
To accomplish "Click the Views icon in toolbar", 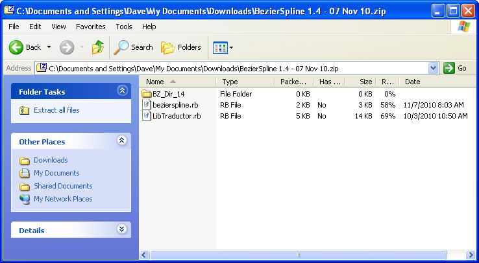I will [220, 47].
